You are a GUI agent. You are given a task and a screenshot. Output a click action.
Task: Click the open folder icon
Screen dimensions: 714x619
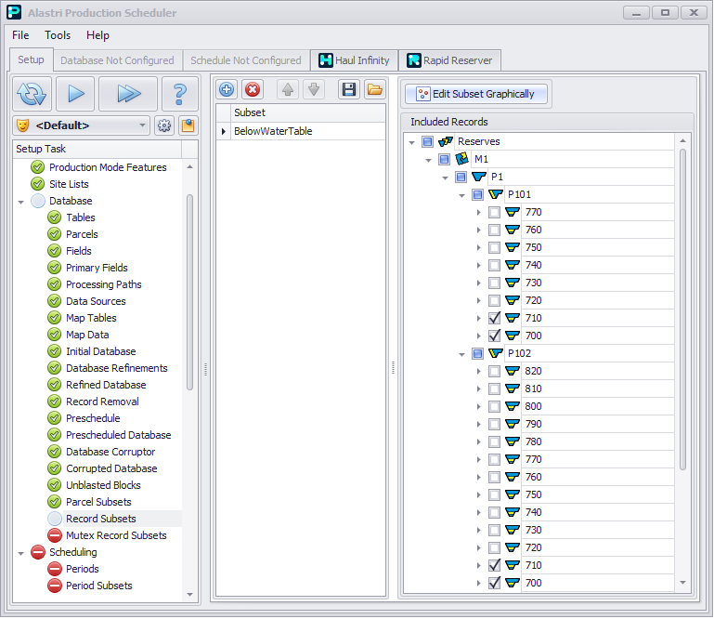(373, 90)
